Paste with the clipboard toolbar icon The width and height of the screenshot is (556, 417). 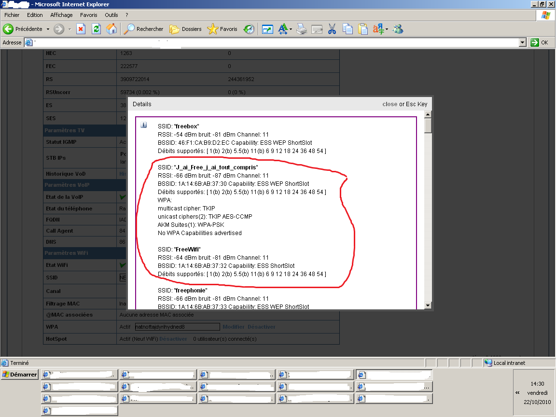(x=363, y=29)
